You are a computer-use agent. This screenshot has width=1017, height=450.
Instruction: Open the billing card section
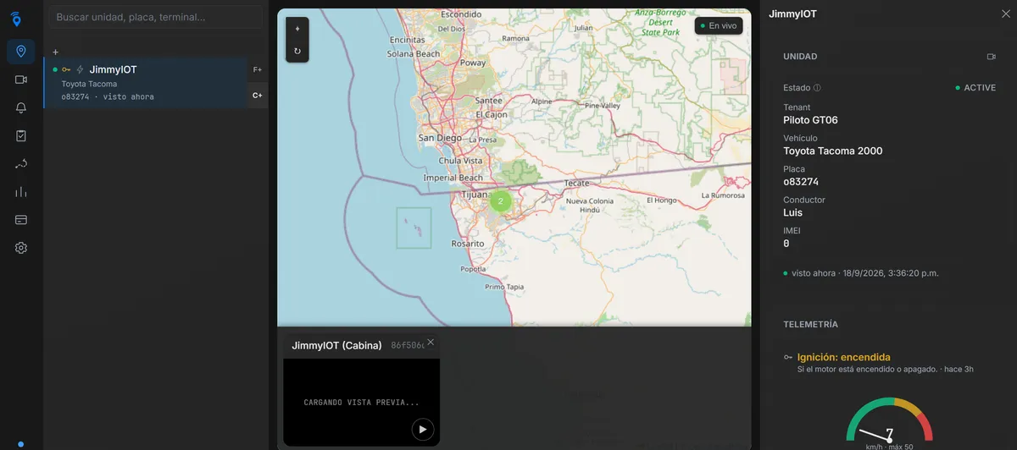pyautogui.click(x=21, y=220)
